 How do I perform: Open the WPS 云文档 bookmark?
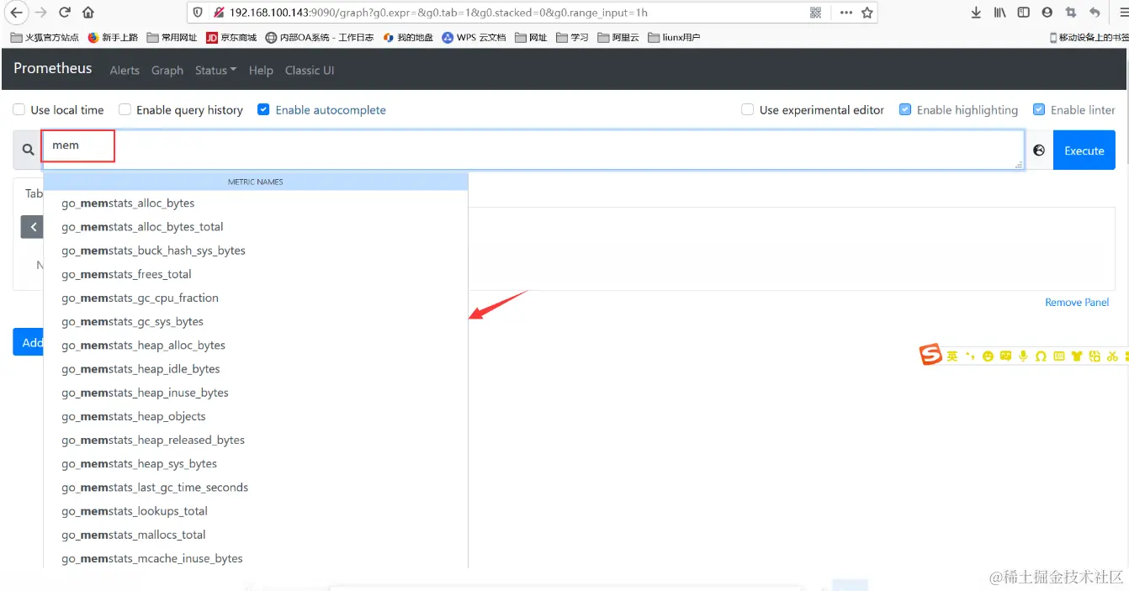(474, 37)
